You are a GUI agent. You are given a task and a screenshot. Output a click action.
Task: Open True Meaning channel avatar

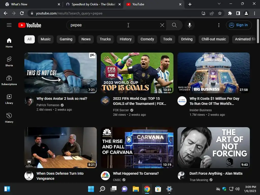(182, 176)
